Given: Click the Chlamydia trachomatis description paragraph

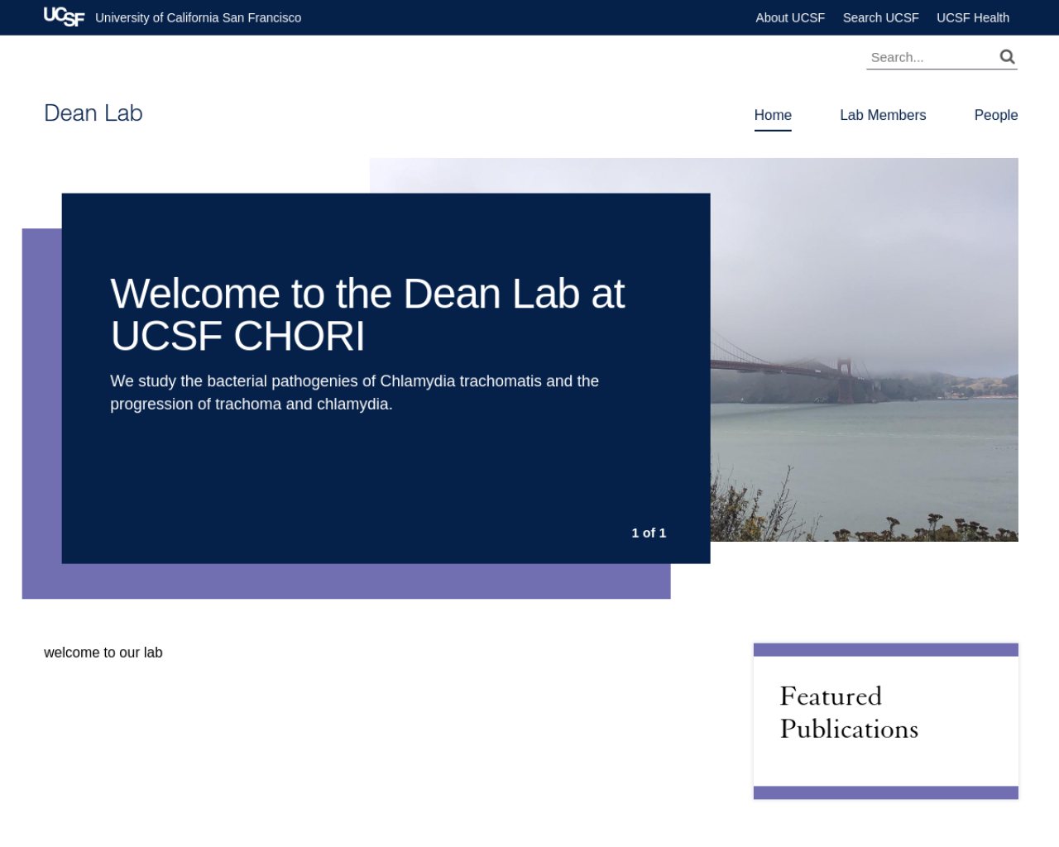Looking at the screenshot, I should tap(355, 392).
